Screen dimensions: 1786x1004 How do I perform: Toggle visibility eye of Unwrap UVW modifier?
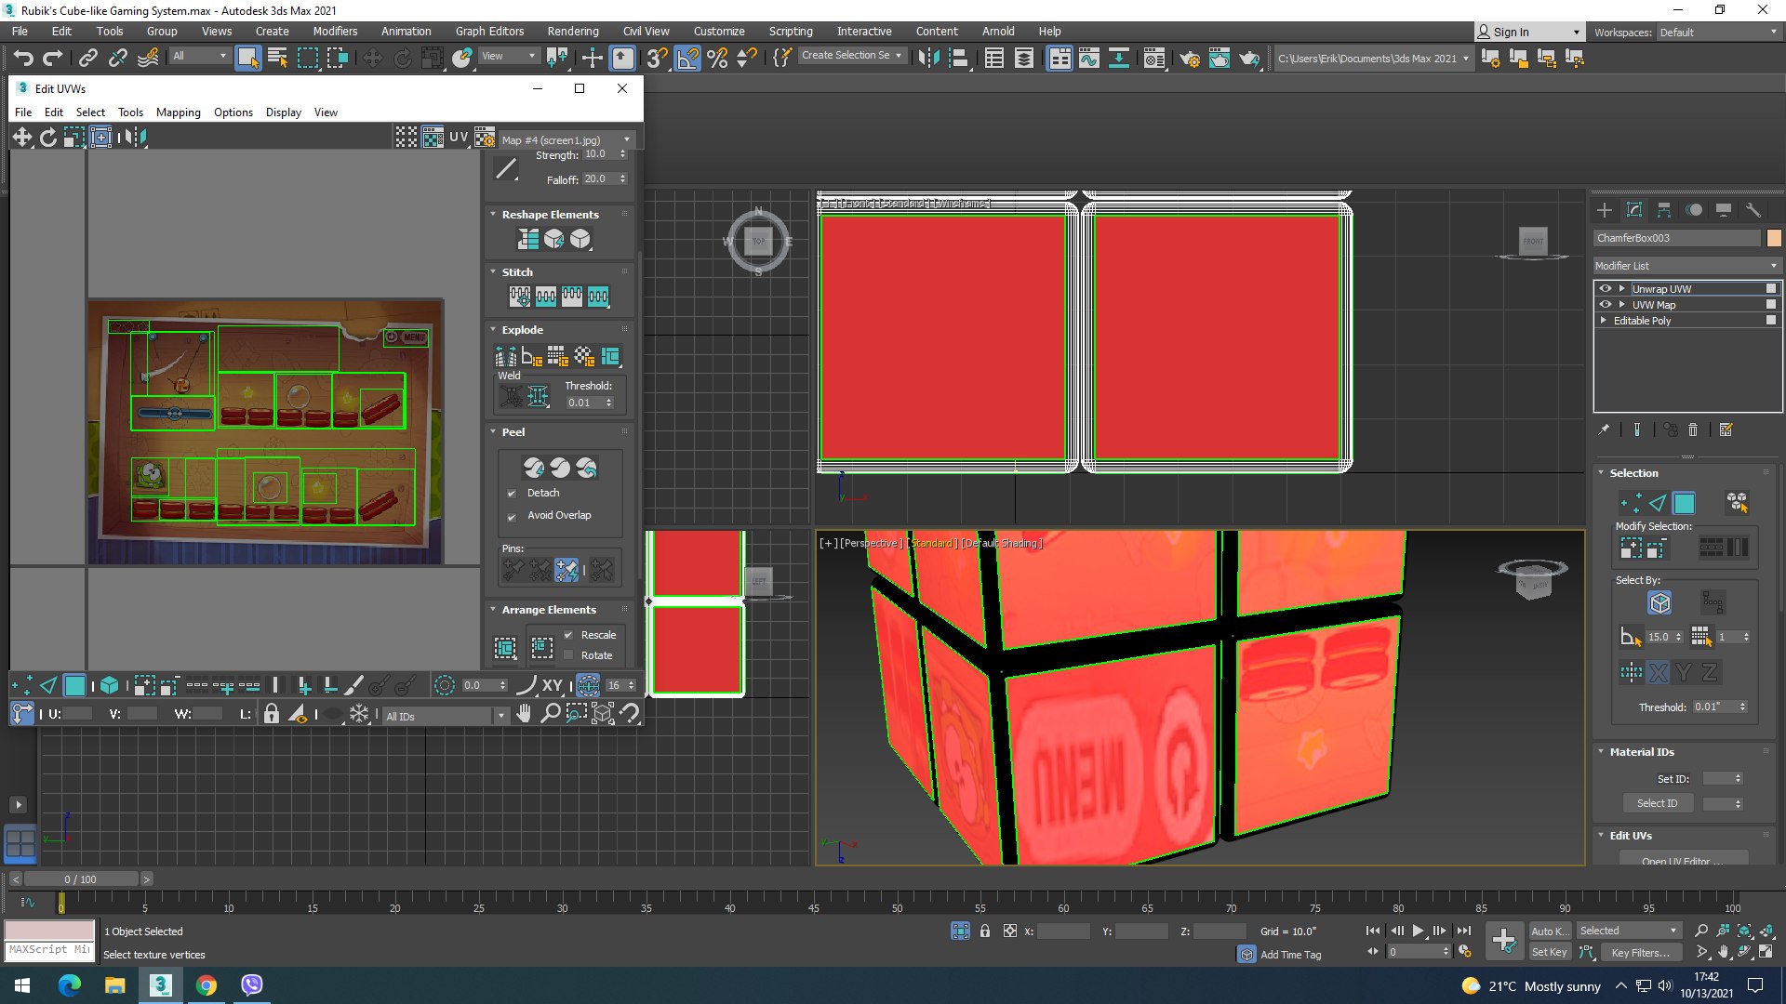[x=1606, y=289]
